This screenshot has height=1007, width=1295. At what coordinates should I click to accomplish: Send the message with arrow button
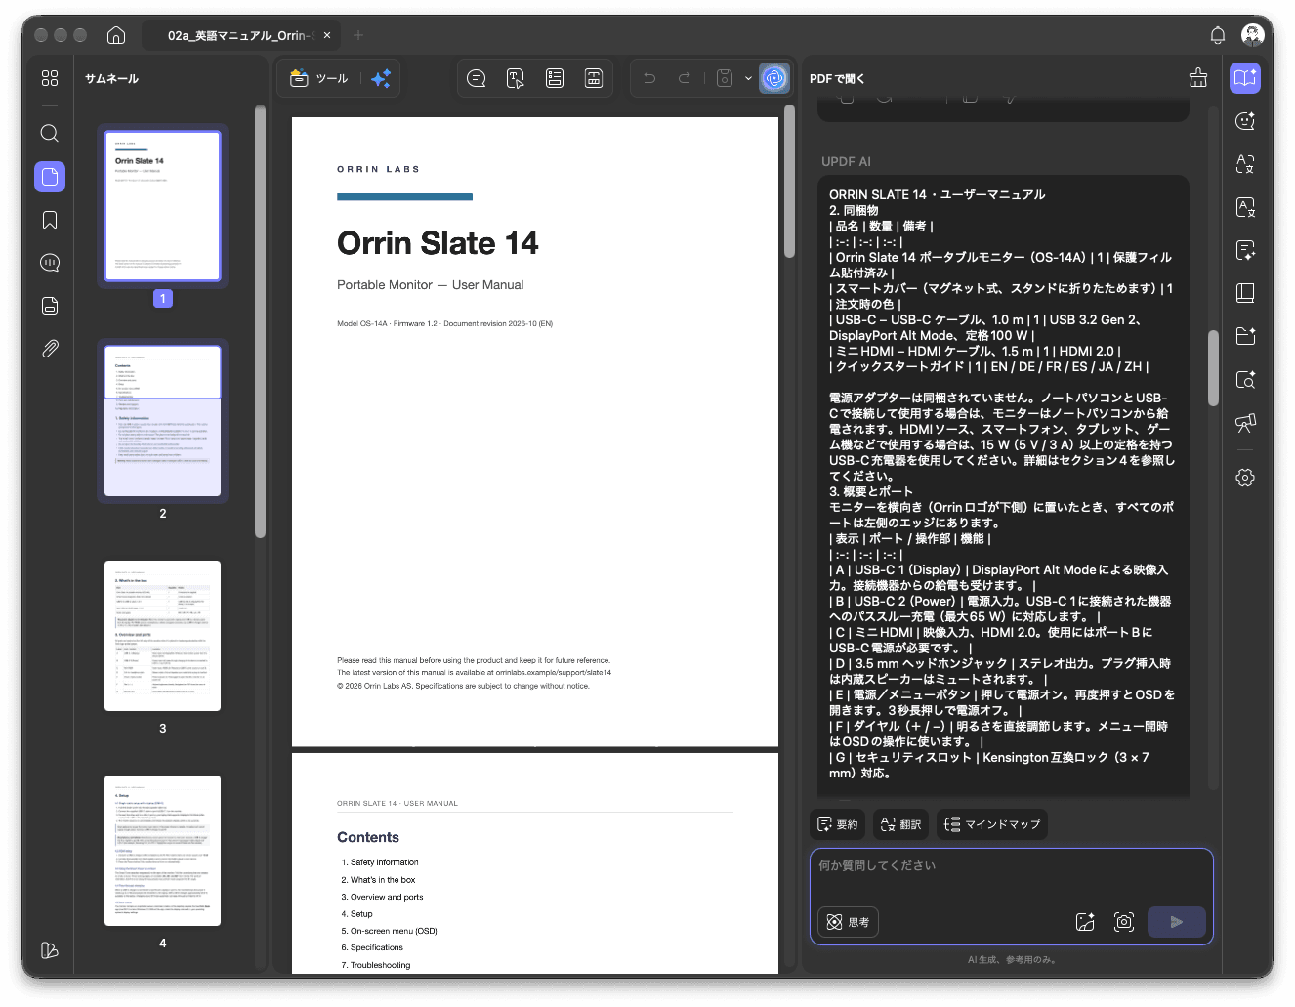pyautogui.click(x=1177, y=922)
